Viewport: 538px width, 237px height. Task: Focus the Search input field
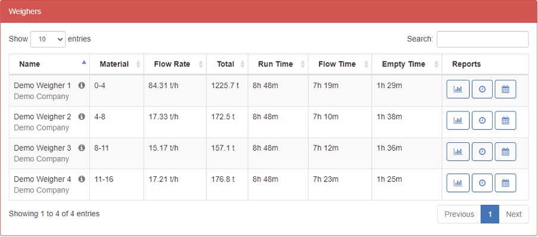coord(483,39)
